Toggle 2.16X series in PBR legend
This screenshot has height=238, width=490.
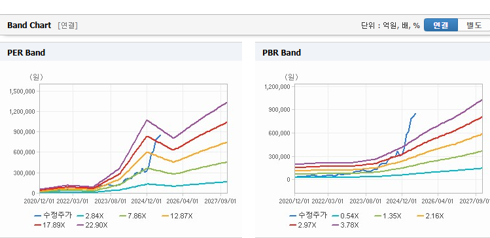pos(430,216)
